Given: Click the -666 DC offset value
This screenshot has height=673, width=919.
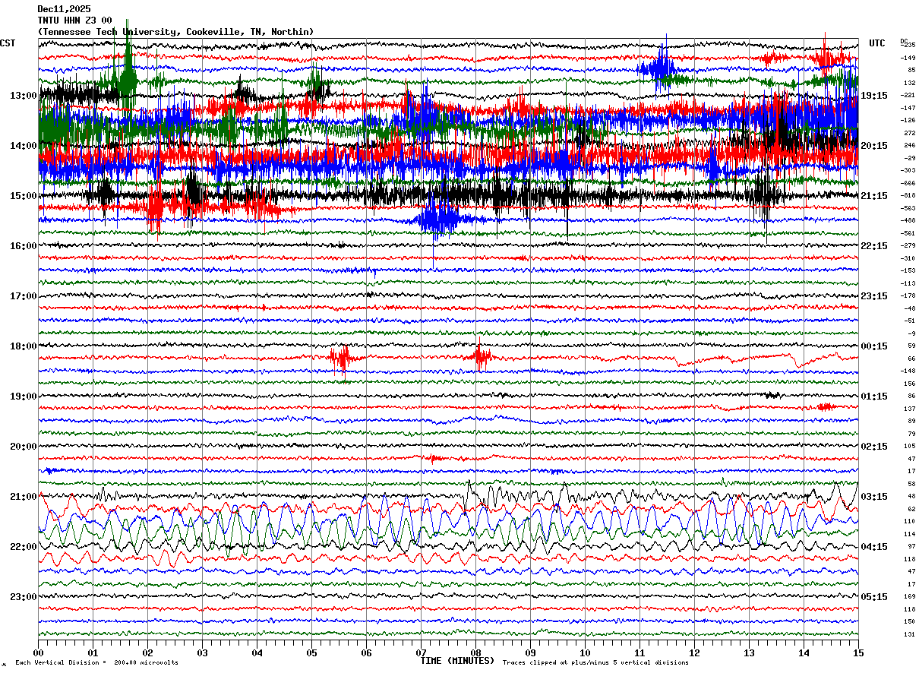Looking at the screenshot, I should 908,183.
